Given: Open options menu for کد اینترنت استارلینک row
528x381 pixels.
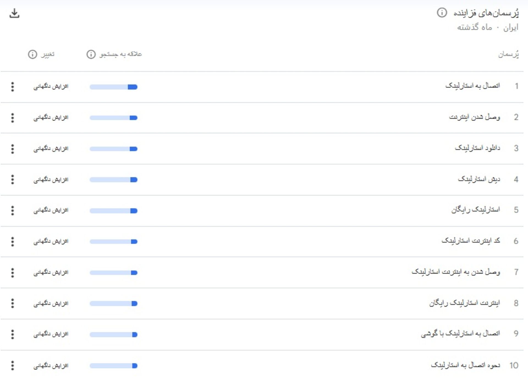Looking at the screenshot, I should (x=12, y=241).
